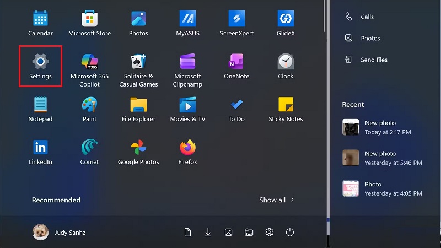
Task: Launch Microsoft Clipchamp
Action: tap(187, 71)
